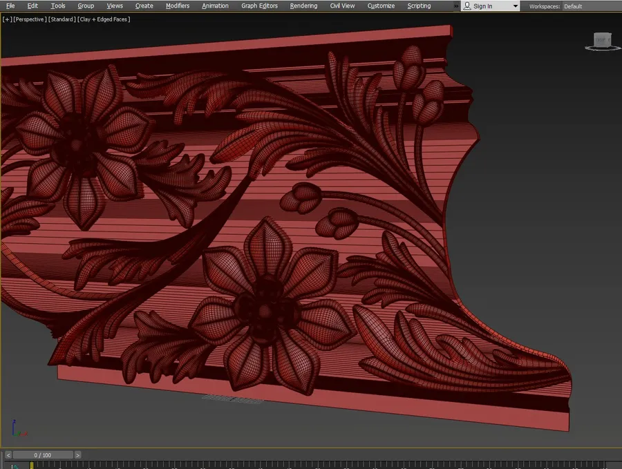
Task: Open the Create menu
Action: coord(144,6)
